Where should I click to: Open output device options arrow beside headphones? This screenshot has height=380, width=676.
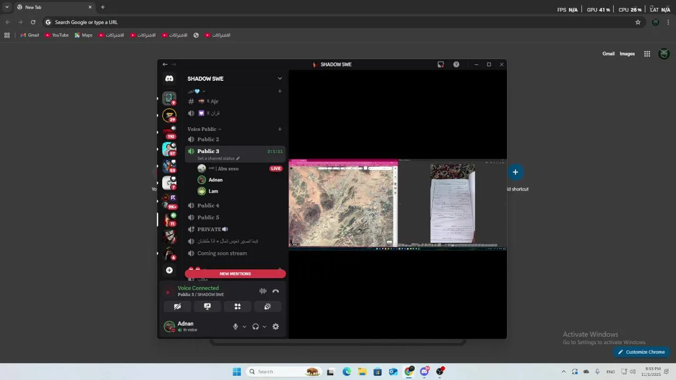pyautogui.click(x=264, y=327)
